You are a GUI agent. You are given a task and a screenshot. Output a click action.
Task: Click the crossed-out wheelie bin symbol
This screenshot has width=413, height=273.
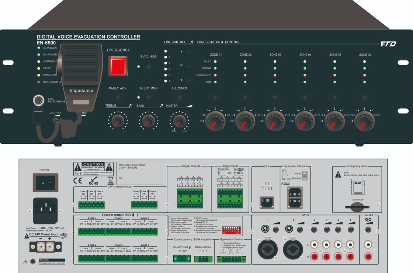click(x=110, y=181)
